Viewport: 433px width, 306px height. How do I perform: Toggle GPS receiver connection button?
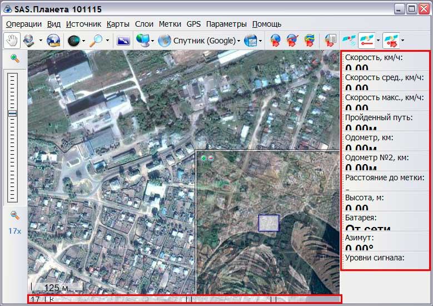click(350, 41)
